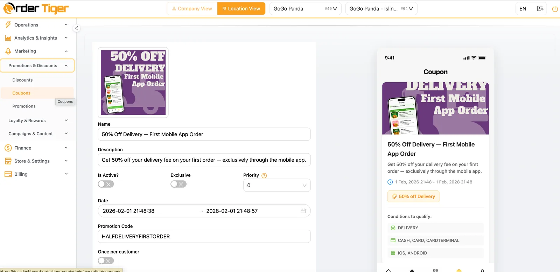Click the "Coupon" title in phone preview
The width and height of the screenshot is (560, 272).
pos(435,72)
